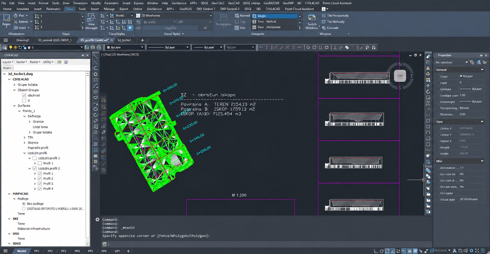Click the image icon next to the Utility menu
The width and height of the screenshot is (490, 254).
59,62
